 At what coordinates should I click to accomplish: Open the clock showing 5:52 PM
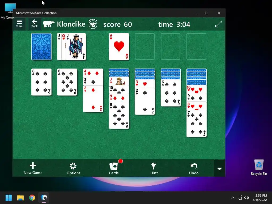[260, 198]
